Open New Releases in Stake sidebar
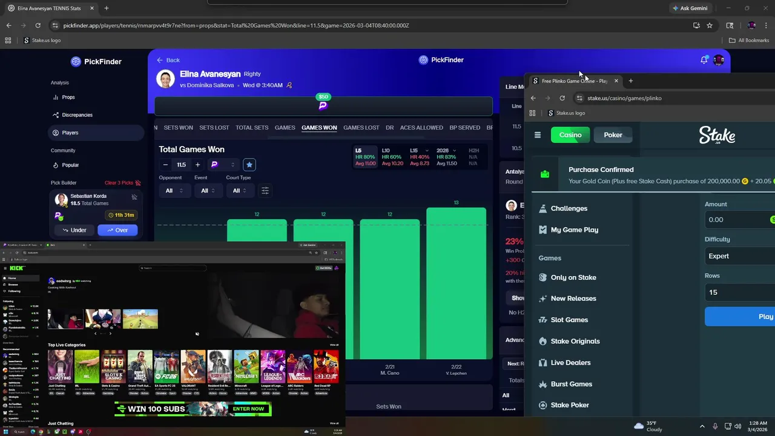 (567, 299)
